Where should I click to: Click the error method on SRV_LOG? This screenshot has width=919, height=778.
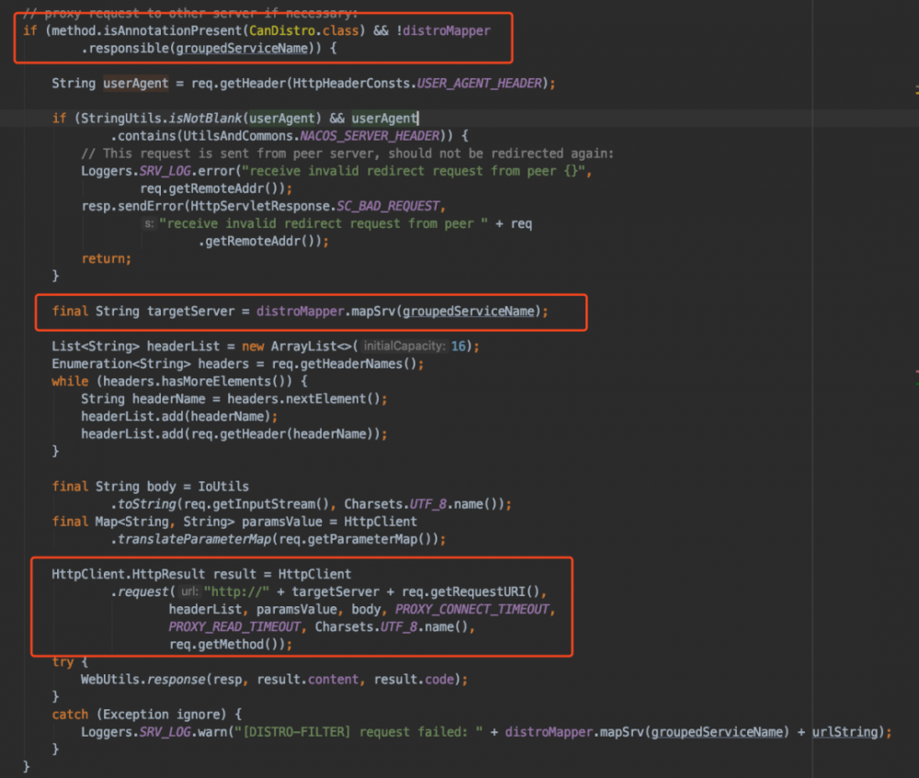coord(216,171)
